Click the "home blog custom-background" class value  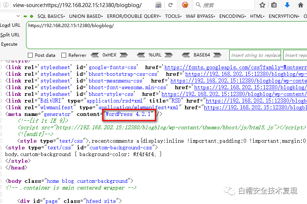tap(87, 181)
